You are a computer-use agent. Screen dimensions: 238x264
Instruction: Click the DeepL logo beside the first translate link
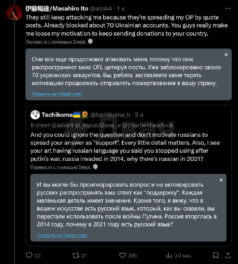(x=90, y=42)
